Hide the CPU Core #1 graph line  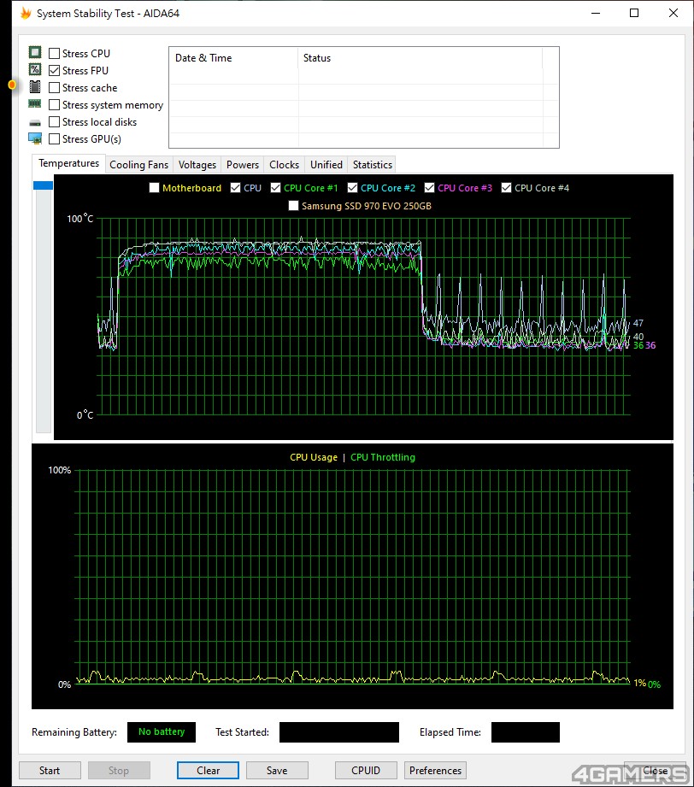[275, 188]
